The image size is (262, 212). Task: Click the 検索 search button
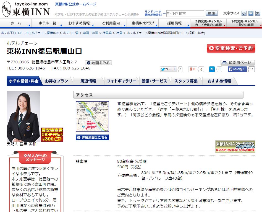211,13
